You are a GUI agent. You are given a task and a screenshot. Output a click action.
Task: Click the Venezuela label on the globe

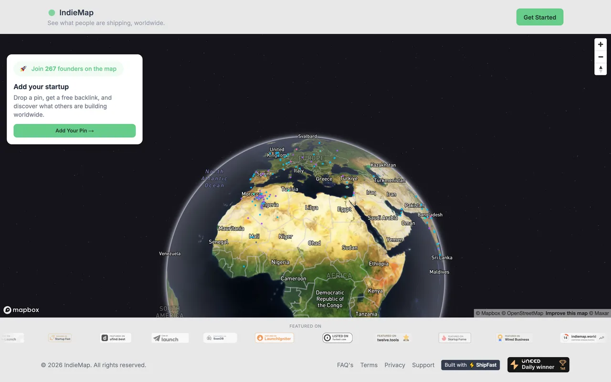click(170, 254)
